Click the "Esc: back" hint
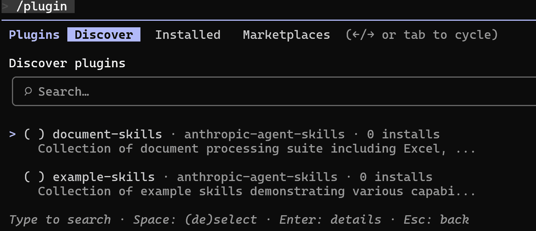This screenshot has height=231, width=536. [436, 219]
